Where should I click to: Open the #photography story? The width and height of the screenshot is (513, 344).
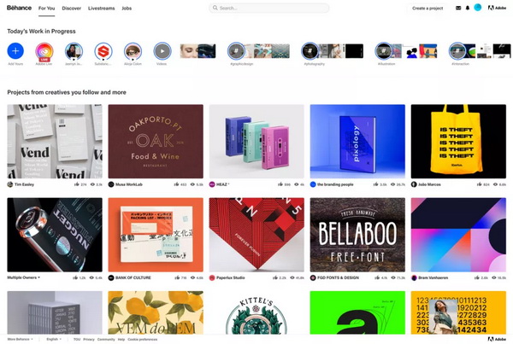310,51
